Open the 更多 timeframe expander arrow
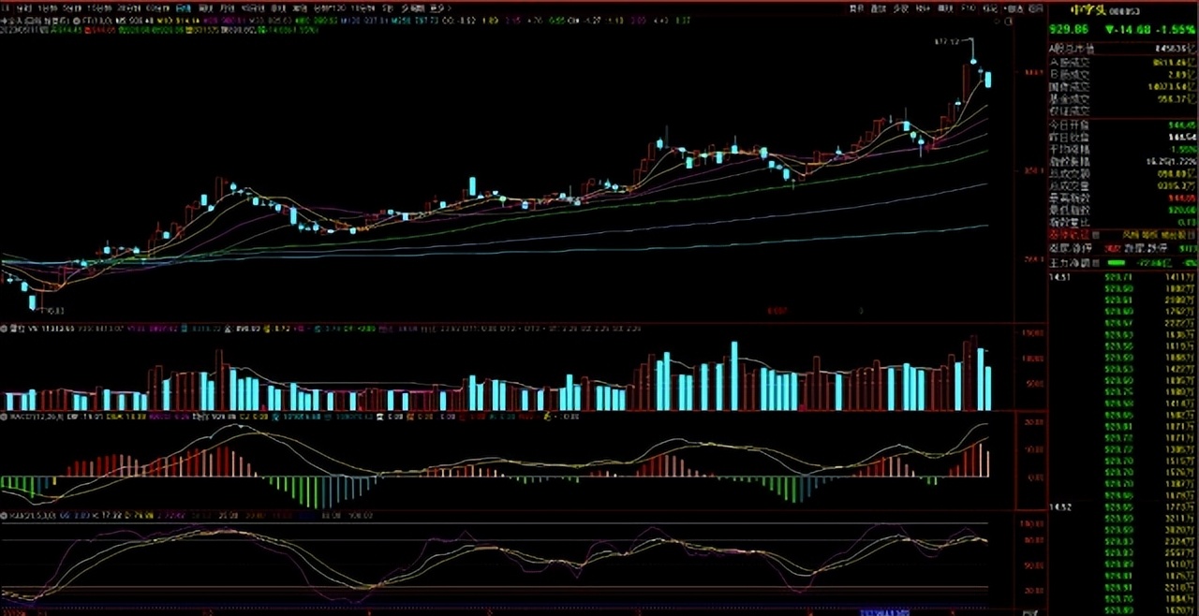This screenshot has width=1199, height=616. pyautogui.click(x=447, y=7)
